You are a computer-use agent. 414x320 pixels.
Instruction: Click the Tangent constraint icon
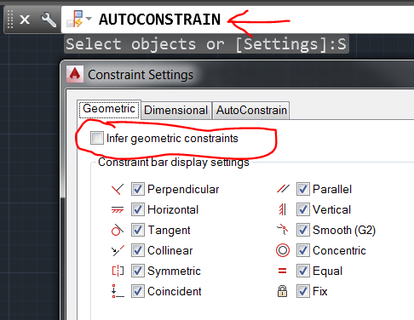[x=118, y=230]
